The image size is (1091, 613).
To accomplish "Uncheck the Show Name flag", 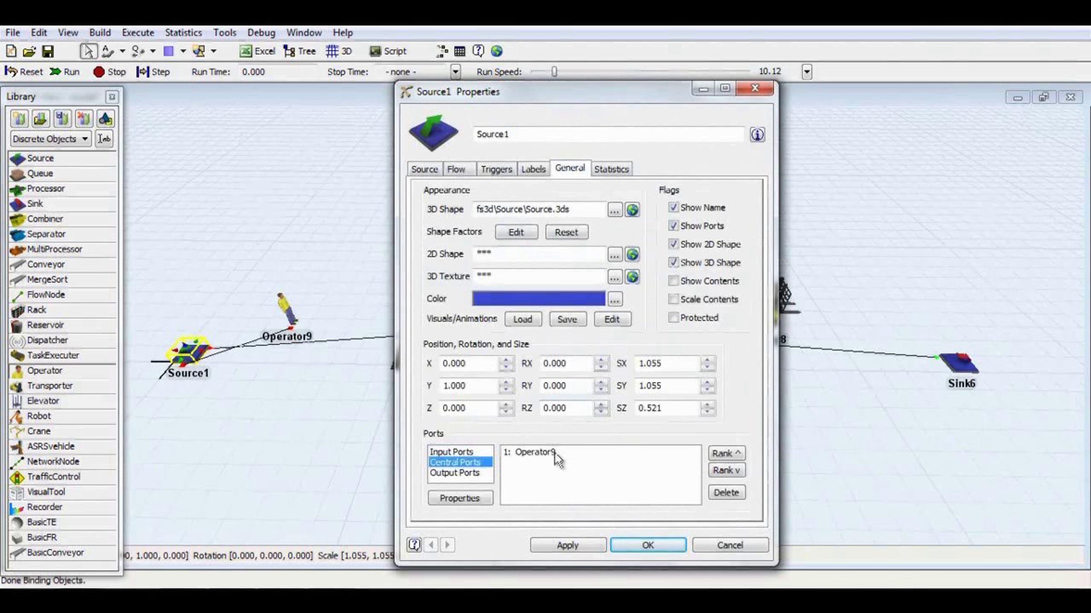I will click(673, 208).
